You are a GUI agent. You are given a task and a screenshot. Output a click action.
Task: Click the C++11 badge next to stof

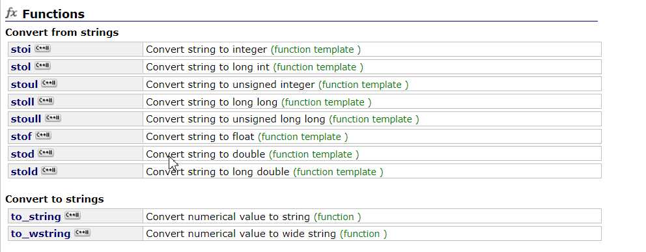pos(43,135)
